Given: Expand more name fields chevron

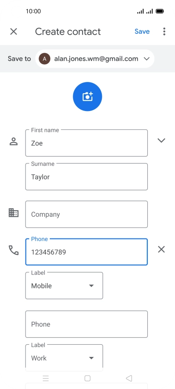Looking at the screenshot, I should point(161,141).
